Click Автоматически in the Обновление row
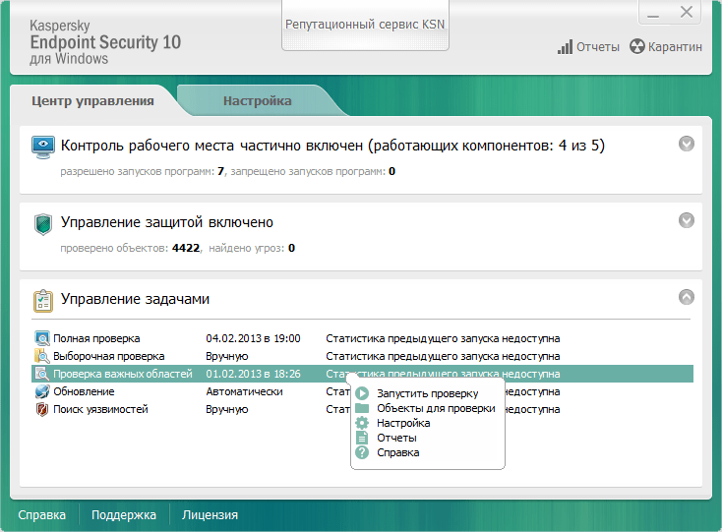This screenshot has width=722, height=532. pos(245,391)
